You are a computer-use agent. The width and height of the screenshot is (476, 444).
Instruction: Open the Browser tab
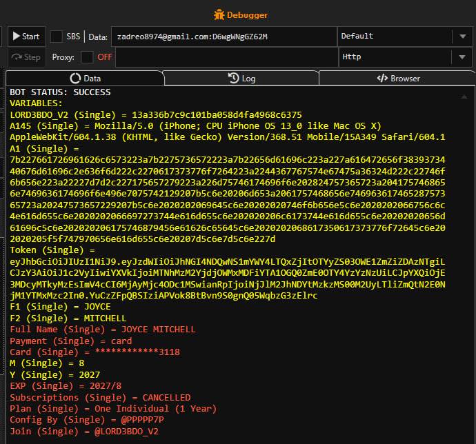coord(397,79)
